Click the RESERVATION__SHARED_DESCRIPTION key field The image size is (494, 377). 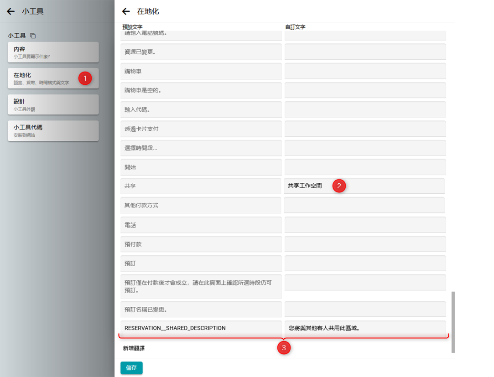(x=201, y=328)
